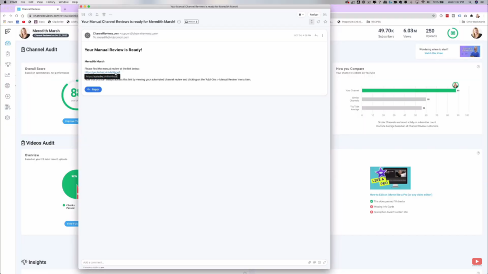Screen dimensions: 488x274
Task: Click the Your Channel green comparison bar
Action: (x=408, y=90)
